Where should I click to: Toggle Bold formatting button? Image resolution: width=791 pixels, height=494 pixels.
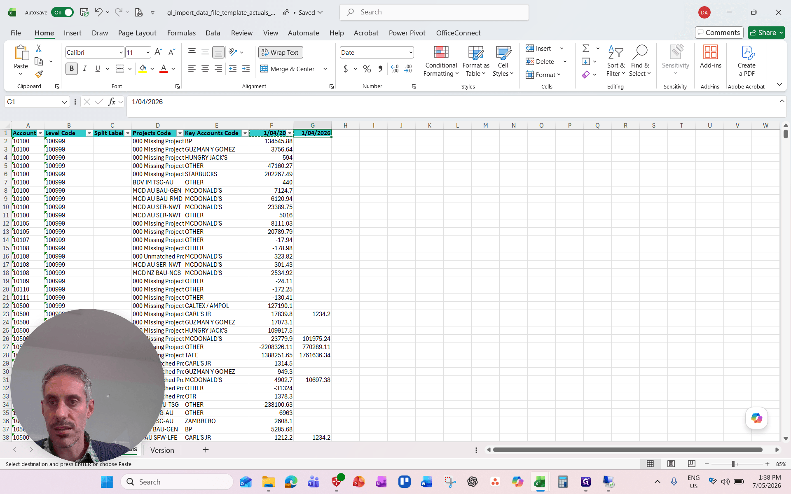tap(72, 69)
